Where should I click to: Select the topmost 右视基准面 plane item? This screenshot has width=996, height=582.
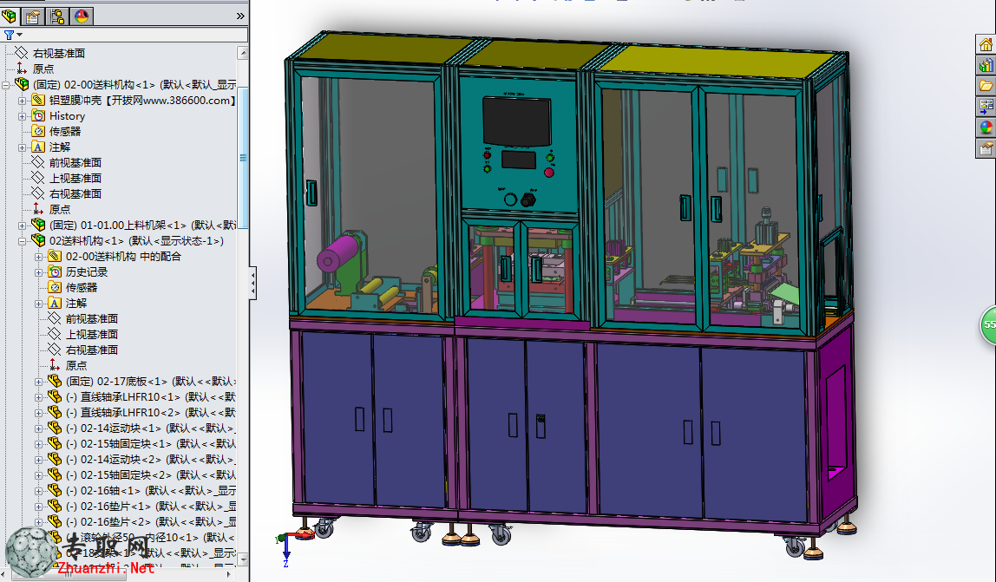[x=58, y=54]
